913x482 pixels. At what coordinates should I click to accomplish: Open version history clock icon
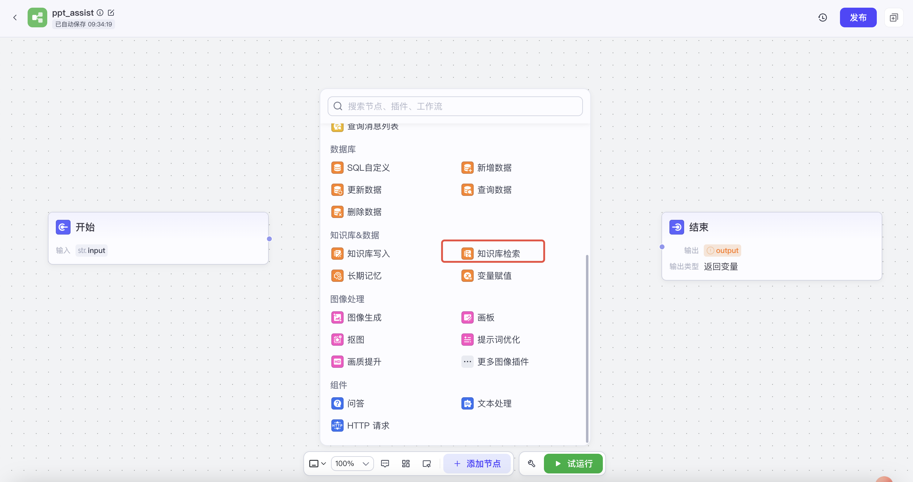(x=822, y=17)
